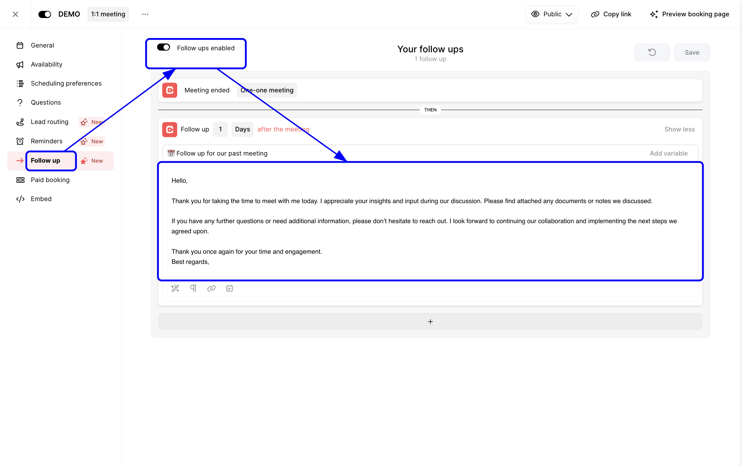Edit the subject Follow up for our past meeting
Viewport: 742px width, 466px height.
point(222,153)
